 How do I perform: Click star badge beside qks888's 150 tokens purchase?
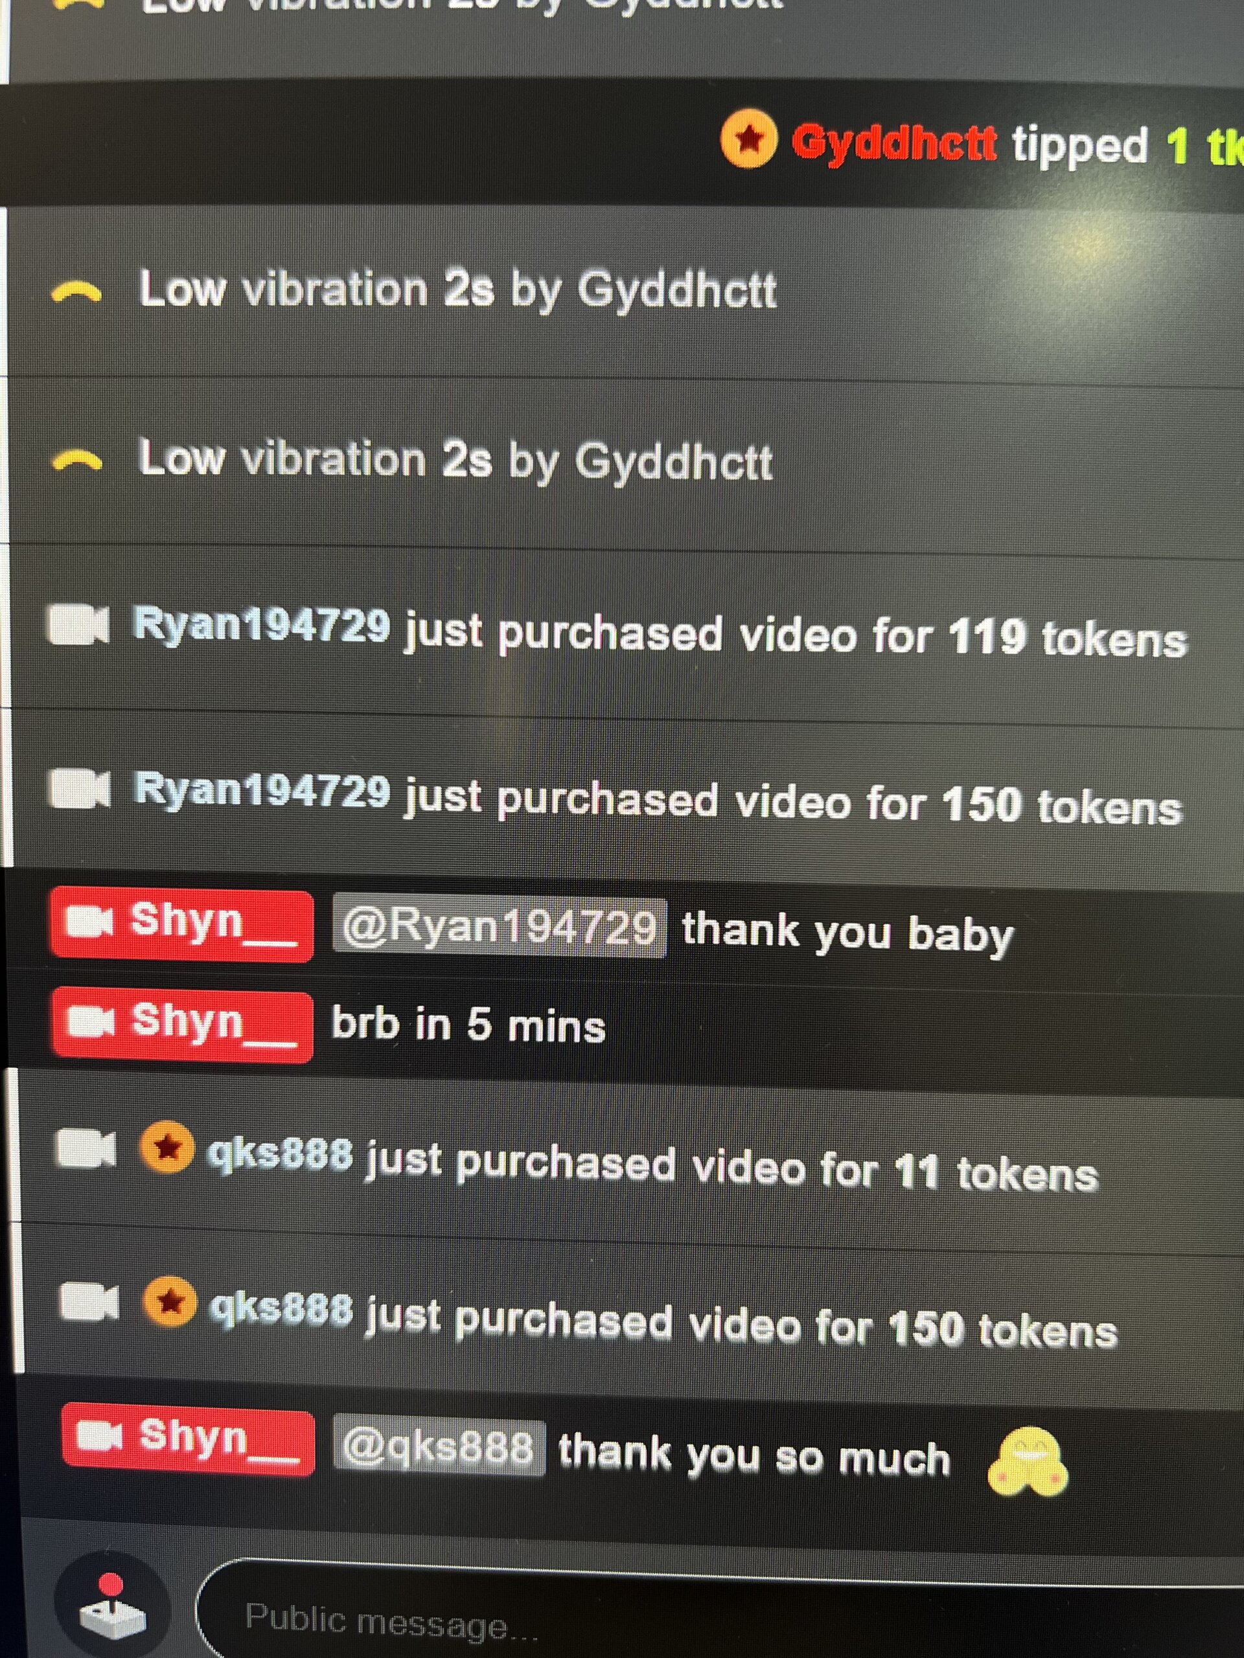point(170,1301)
